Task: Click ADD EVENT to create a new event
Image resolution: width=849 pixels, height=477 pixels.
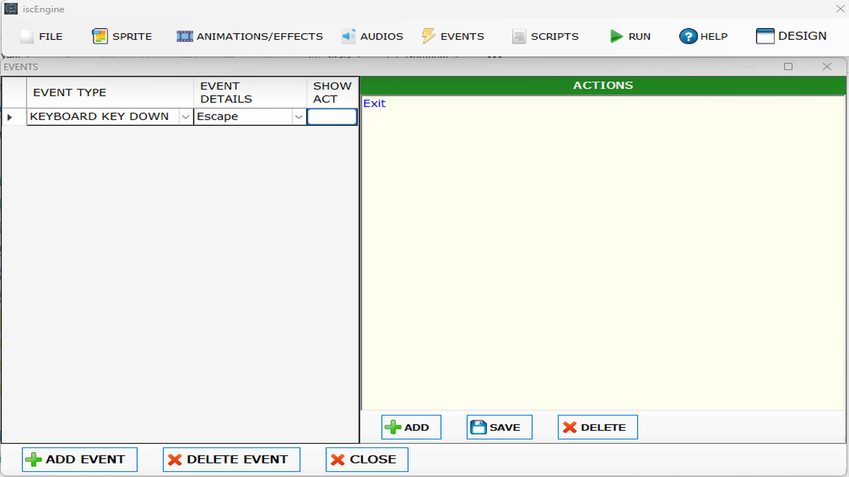Action: pos(79,459)
